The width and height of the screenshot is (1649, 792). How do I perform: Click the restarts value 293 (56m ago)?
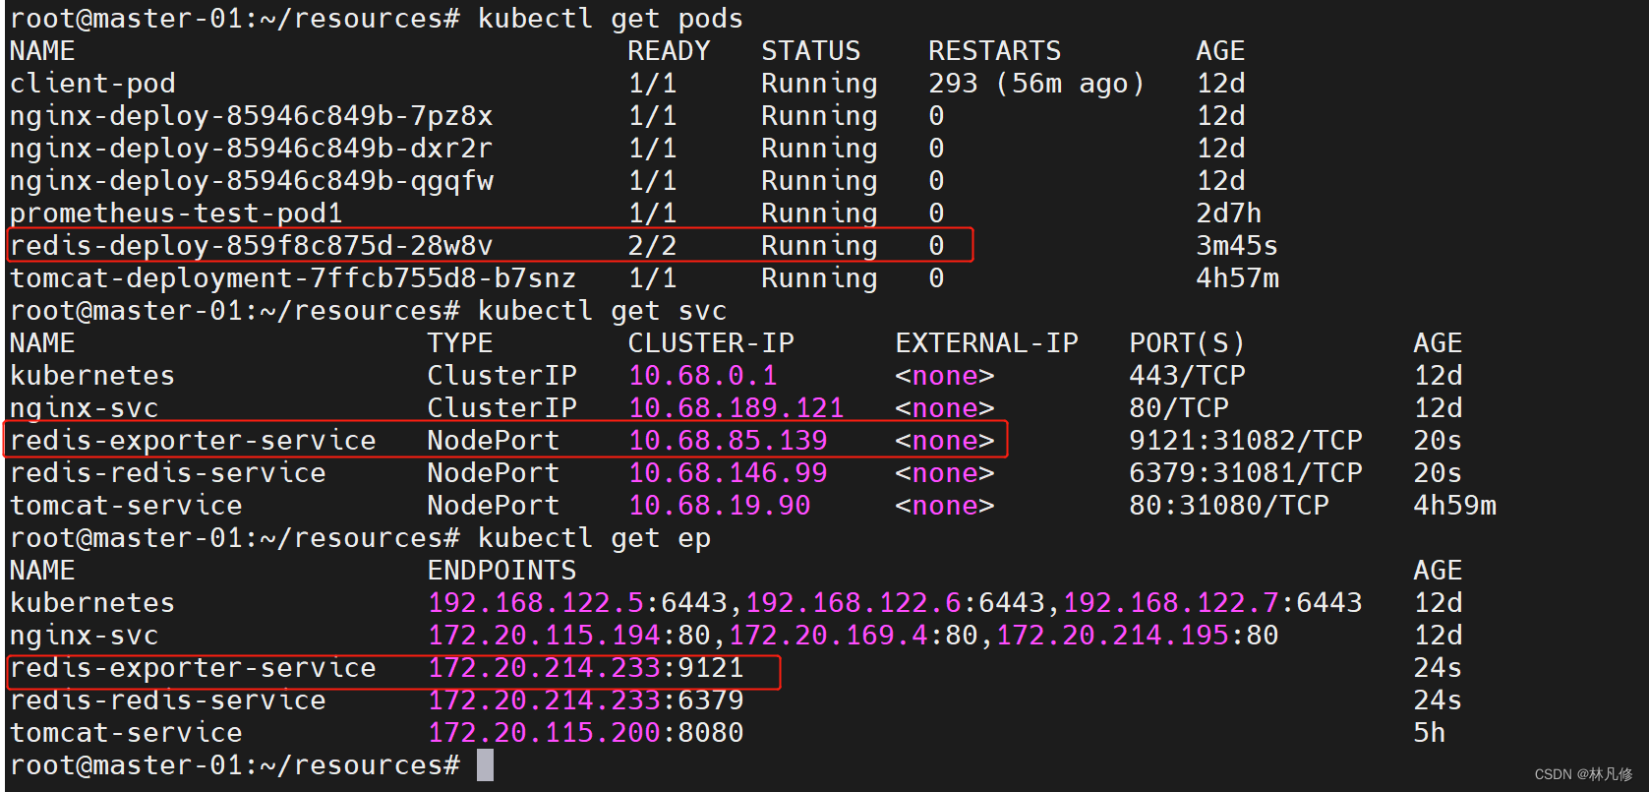[1036, 84]
